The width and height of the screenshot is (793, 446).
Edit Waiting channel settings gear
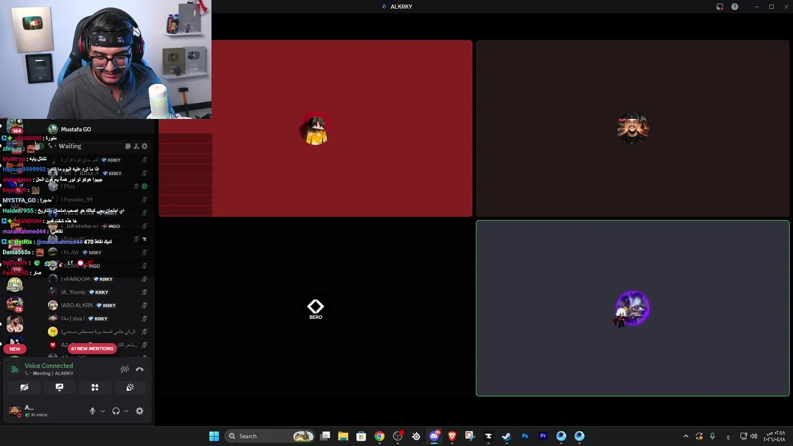(x=144, y=146)
